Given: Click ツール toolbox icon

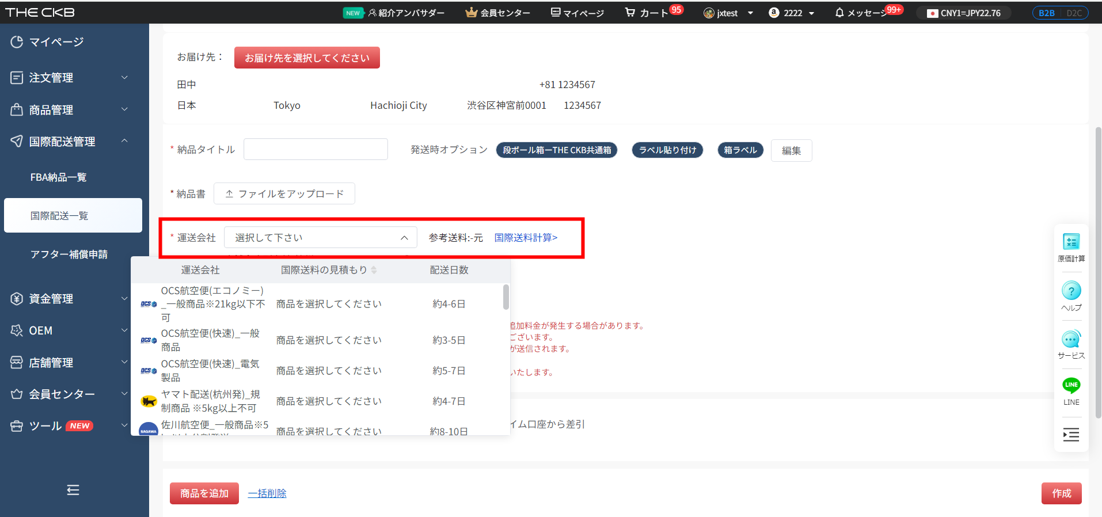Looking at the screenshot, I should [x=17, y=426].
